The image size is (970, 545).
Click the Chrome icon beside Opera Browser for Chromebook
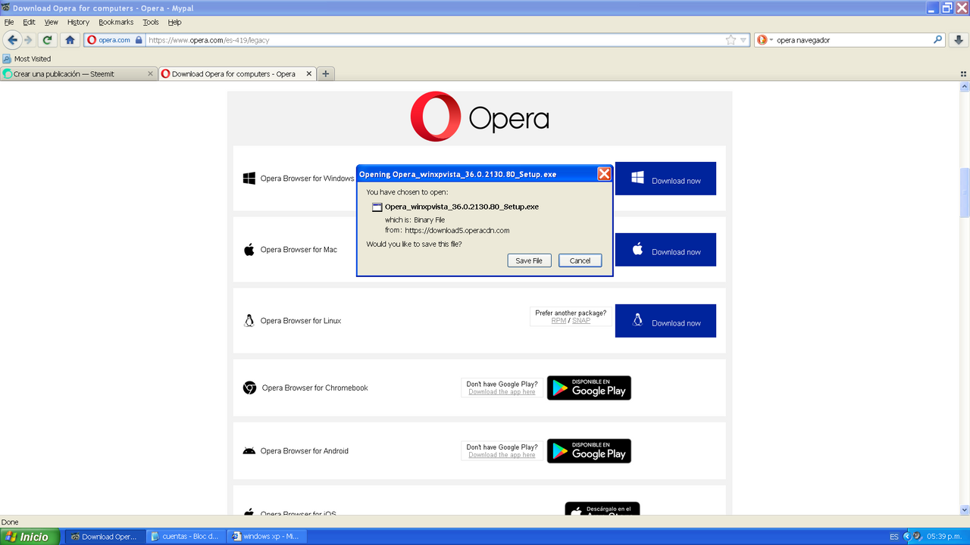(x=249, y=388)
